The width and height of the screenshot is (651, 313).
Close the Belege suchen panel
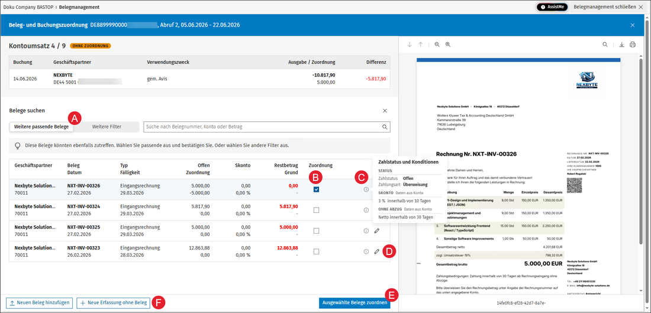coord(385,111)
